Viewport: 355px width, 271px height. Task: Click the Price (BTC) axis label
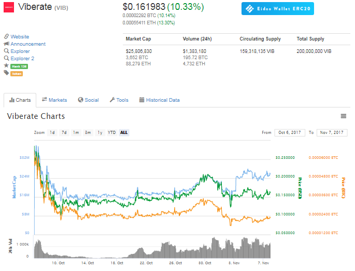click(343, 188)
